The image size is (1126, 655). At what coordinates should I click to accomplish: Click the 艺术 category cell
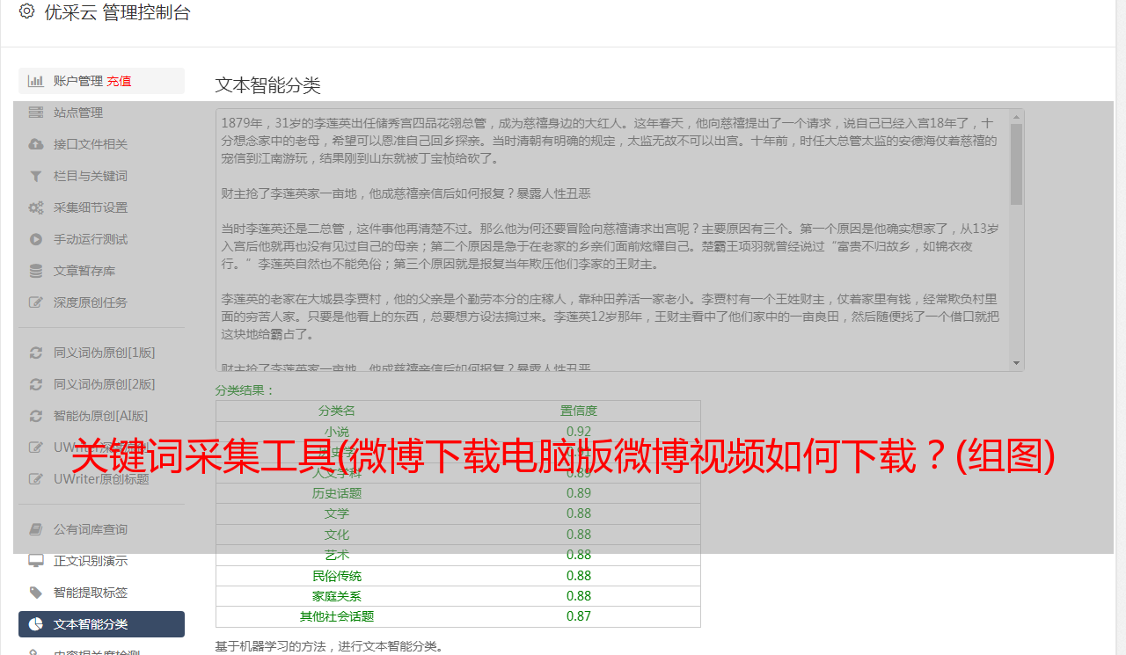337,555
